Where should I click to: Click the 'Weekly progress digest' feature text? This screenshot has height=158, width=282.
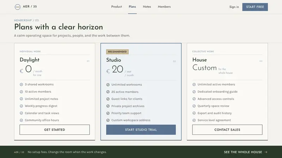point(41,106)
